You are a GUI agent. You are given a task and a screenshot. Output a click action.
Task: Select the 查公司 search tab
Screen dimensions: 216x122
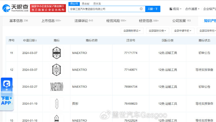tap(74, 4)
